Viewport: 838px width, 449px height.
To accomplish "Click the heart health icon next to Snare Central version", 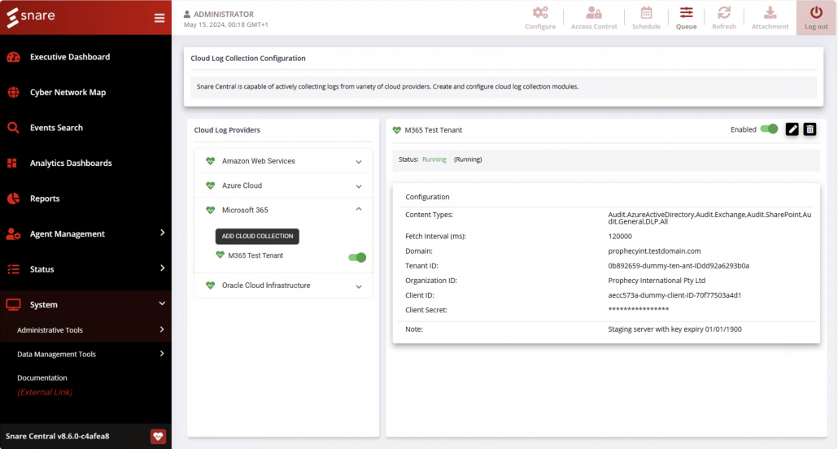I will 158,436.
